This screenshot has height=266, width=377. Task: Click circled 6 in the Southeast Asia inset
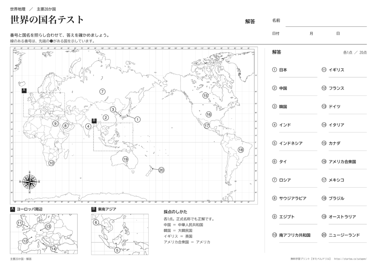96,222
